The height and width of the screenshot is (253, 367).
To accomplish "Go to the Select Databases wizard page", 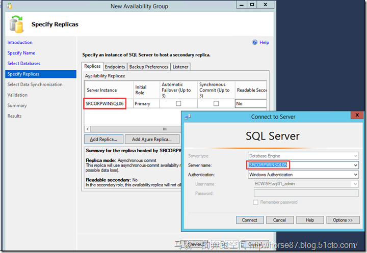I will coord(24,63).
